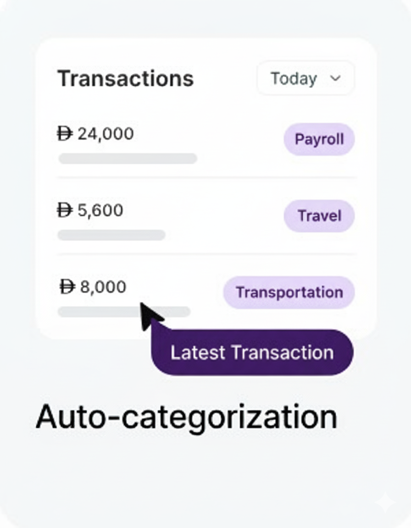Click the Payroll category tag
The image size is (411, 528).
click(x=319, y=139)
